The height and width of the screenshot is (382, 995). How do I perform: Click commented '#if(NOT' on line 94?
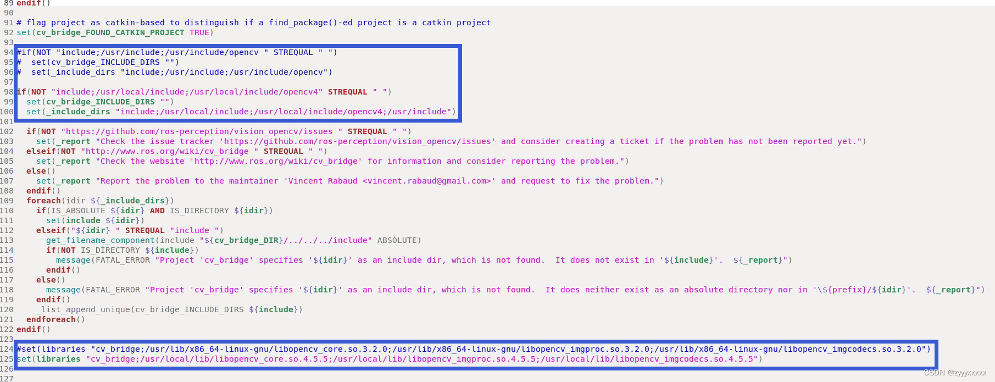pos(34,52)
